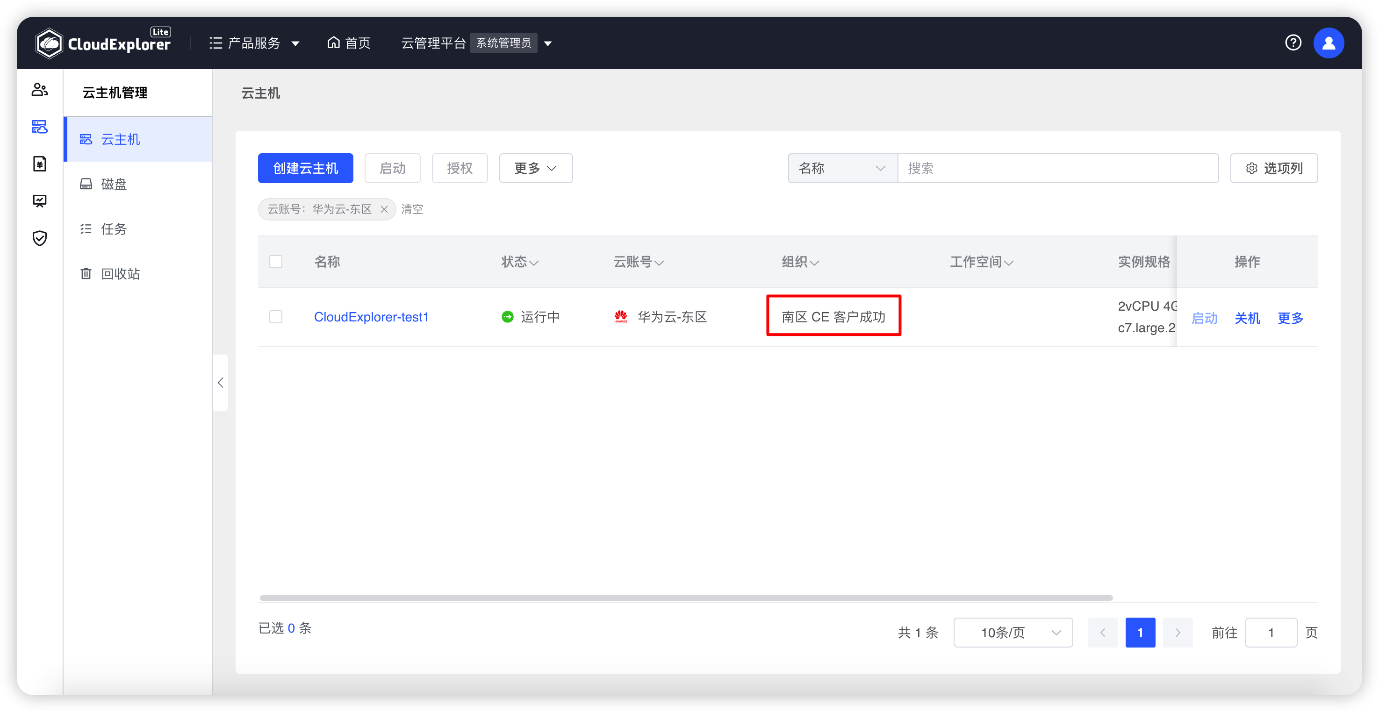
Task: Open the security shield icon in rail
Action: pos(40,238)
